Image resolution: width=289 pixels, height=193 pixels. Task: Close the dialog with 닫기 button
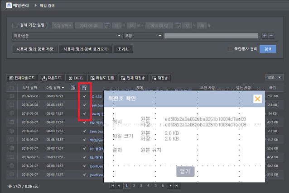tap(185, 171)
